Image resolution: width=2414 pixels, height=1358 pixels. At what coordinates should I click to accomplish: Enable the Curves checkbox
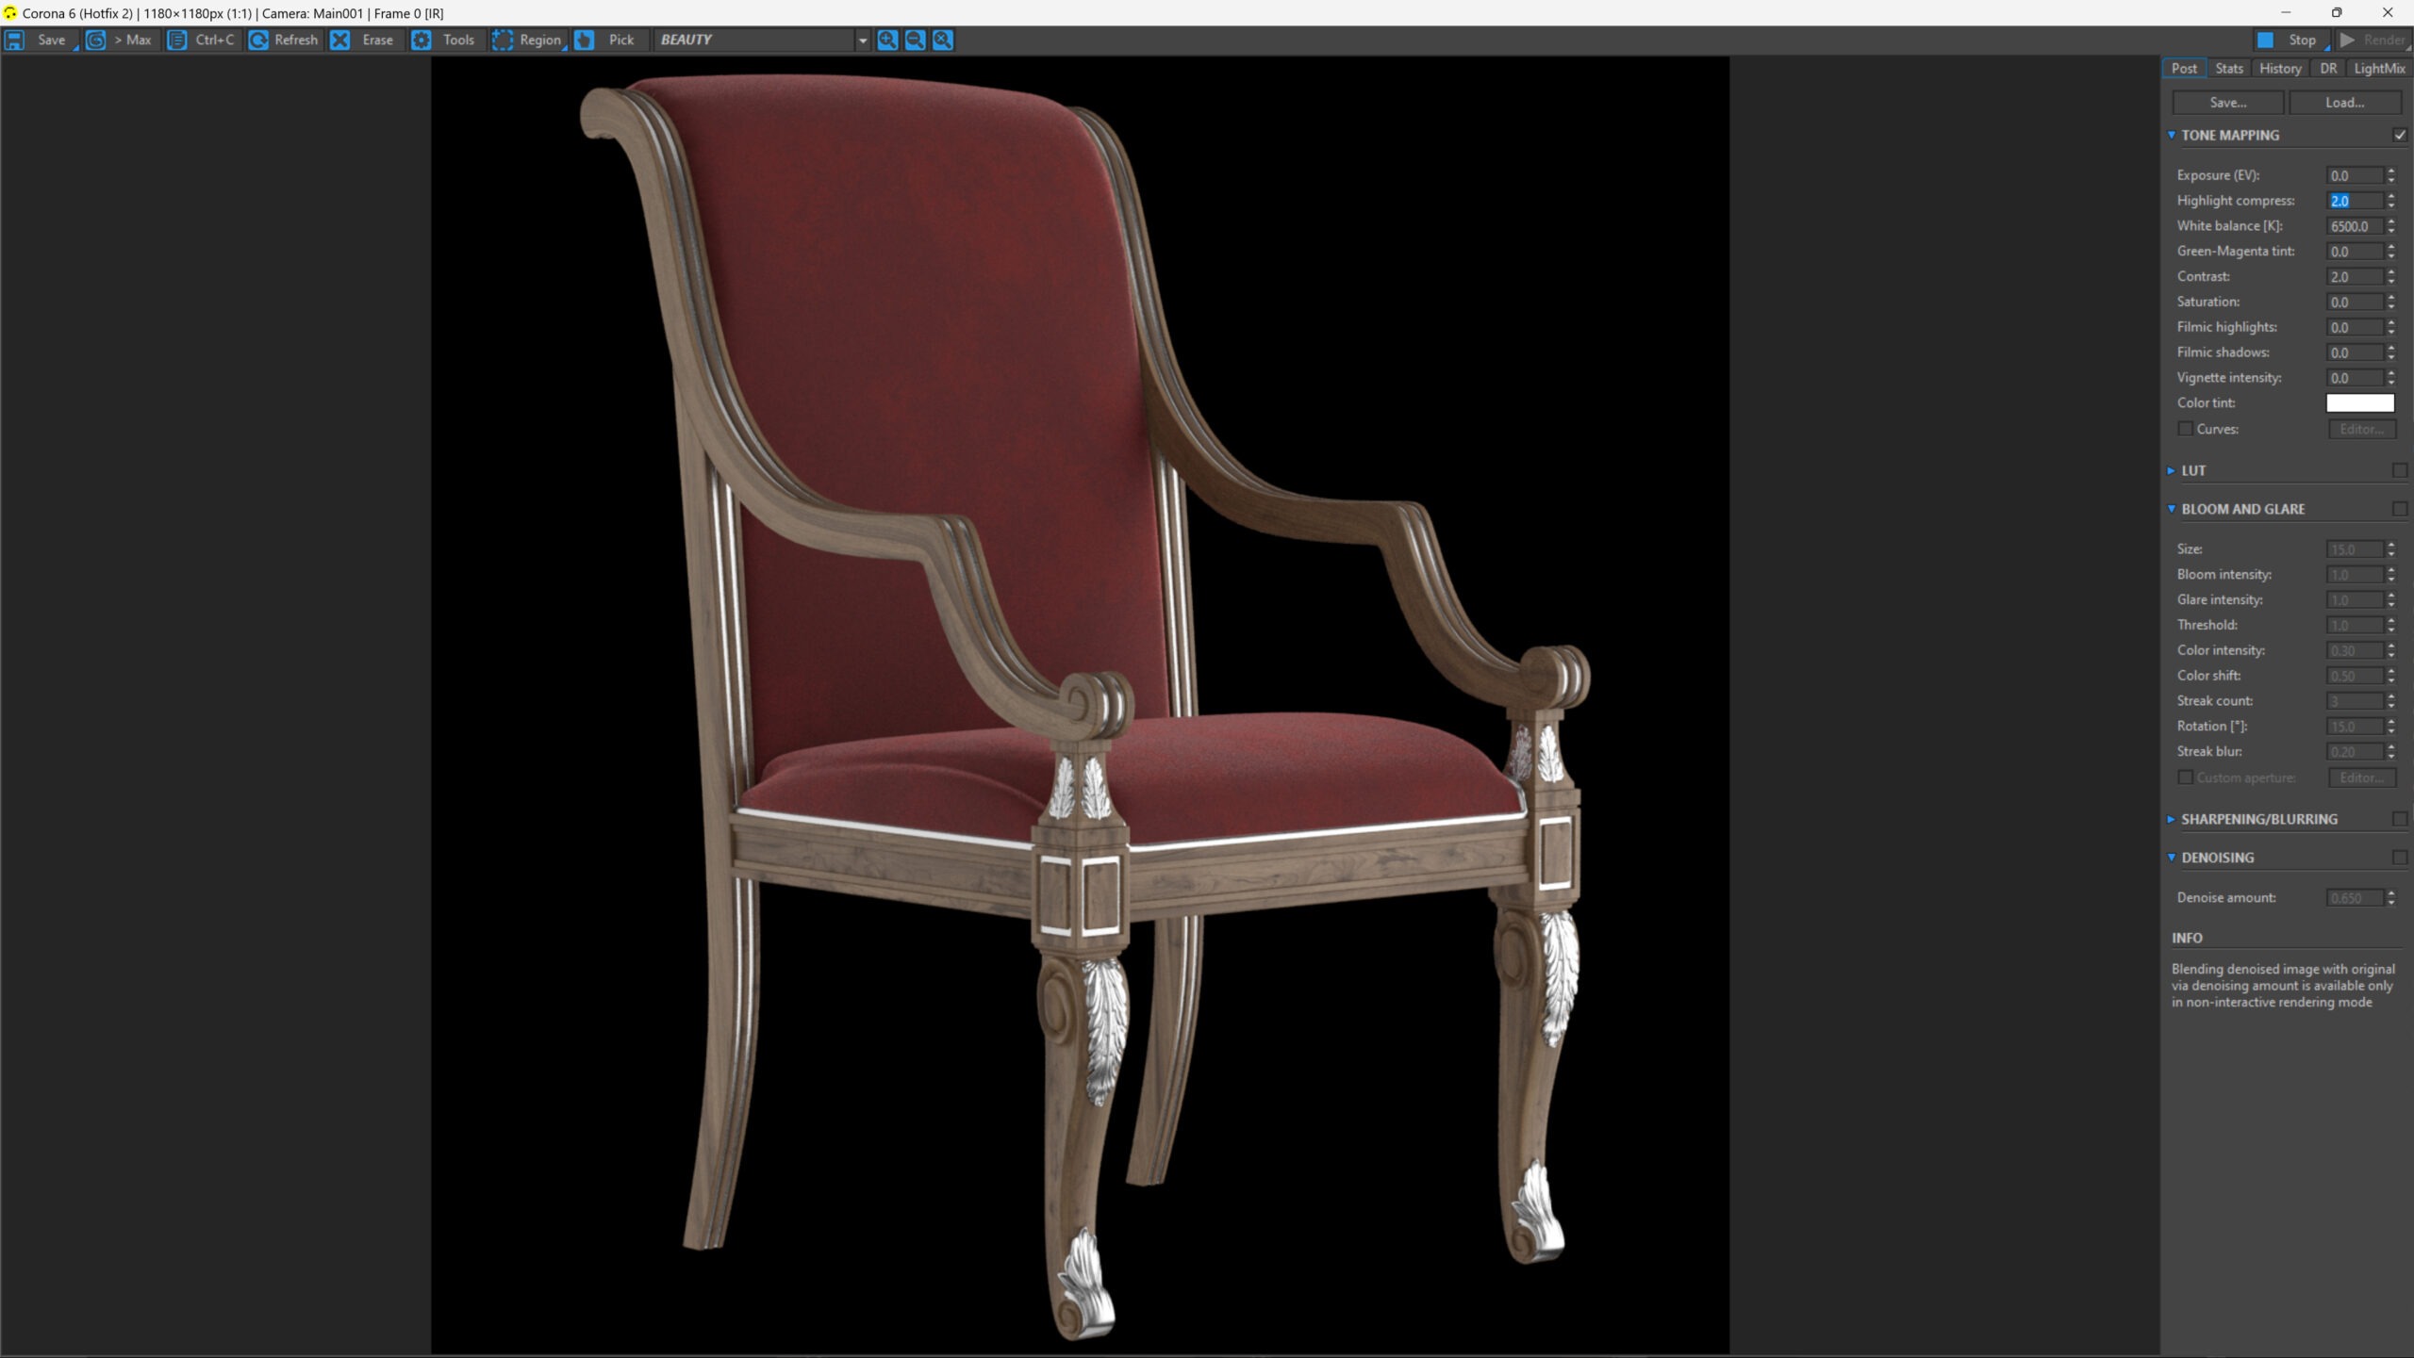coord(2185,429)
